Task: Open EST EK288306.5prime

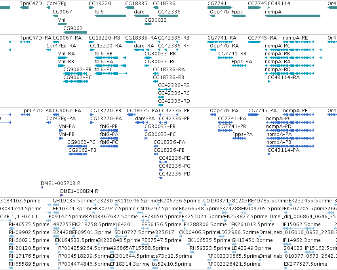Action: point(205,225)
